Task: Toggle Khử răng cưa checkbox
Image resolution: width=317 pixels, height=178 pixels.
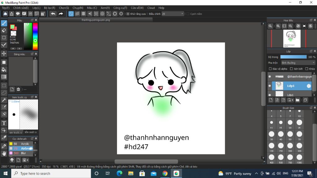Action: point(128,14)
